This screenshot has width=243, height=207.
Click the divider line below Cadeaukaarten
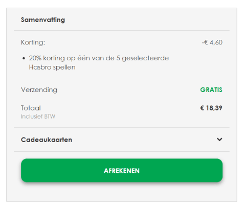click(122, 151)
